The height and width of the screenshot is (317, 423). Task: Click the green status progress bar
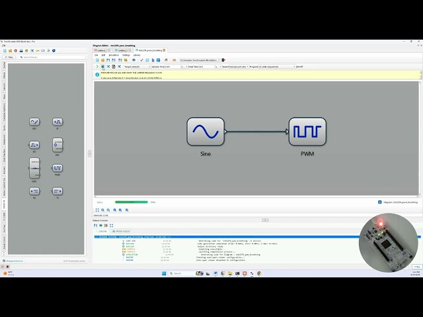(x=132, y=202)
